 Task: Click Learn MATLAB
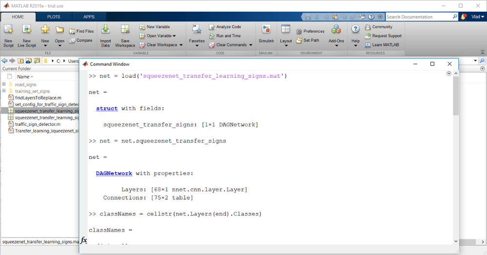coord(382,45)
